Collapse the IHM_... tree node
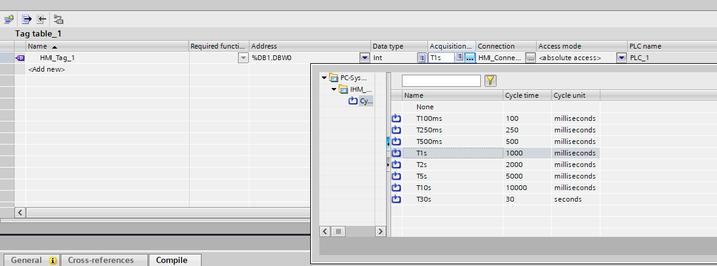This screenshot has height=266, width=717. click(334, 90)
